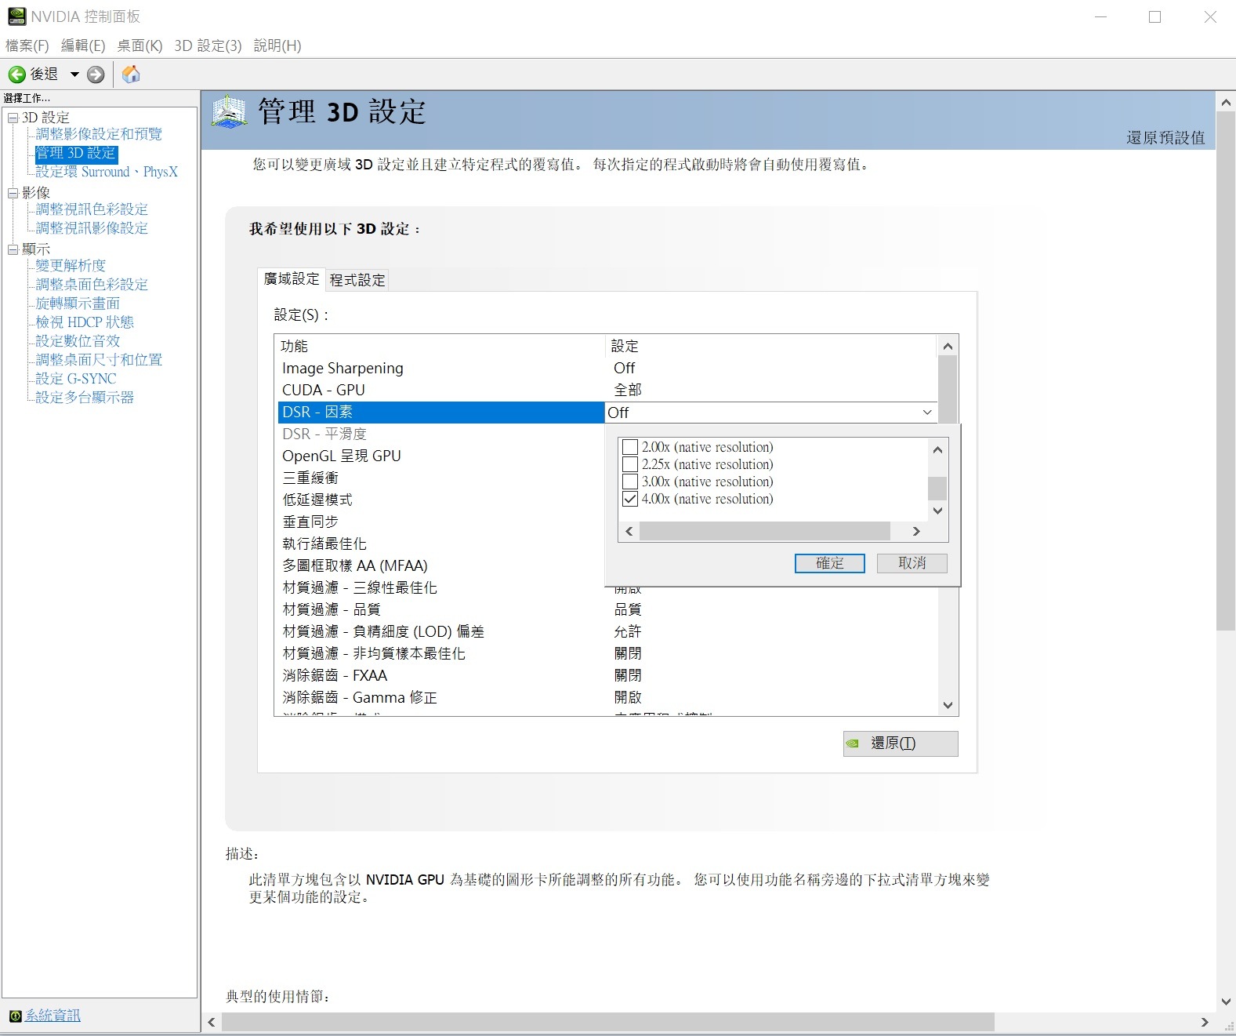Select the 廣域設定 tab
Image resolution: width=1236 pixels, height=1036 pixels.
coord(292,279)
